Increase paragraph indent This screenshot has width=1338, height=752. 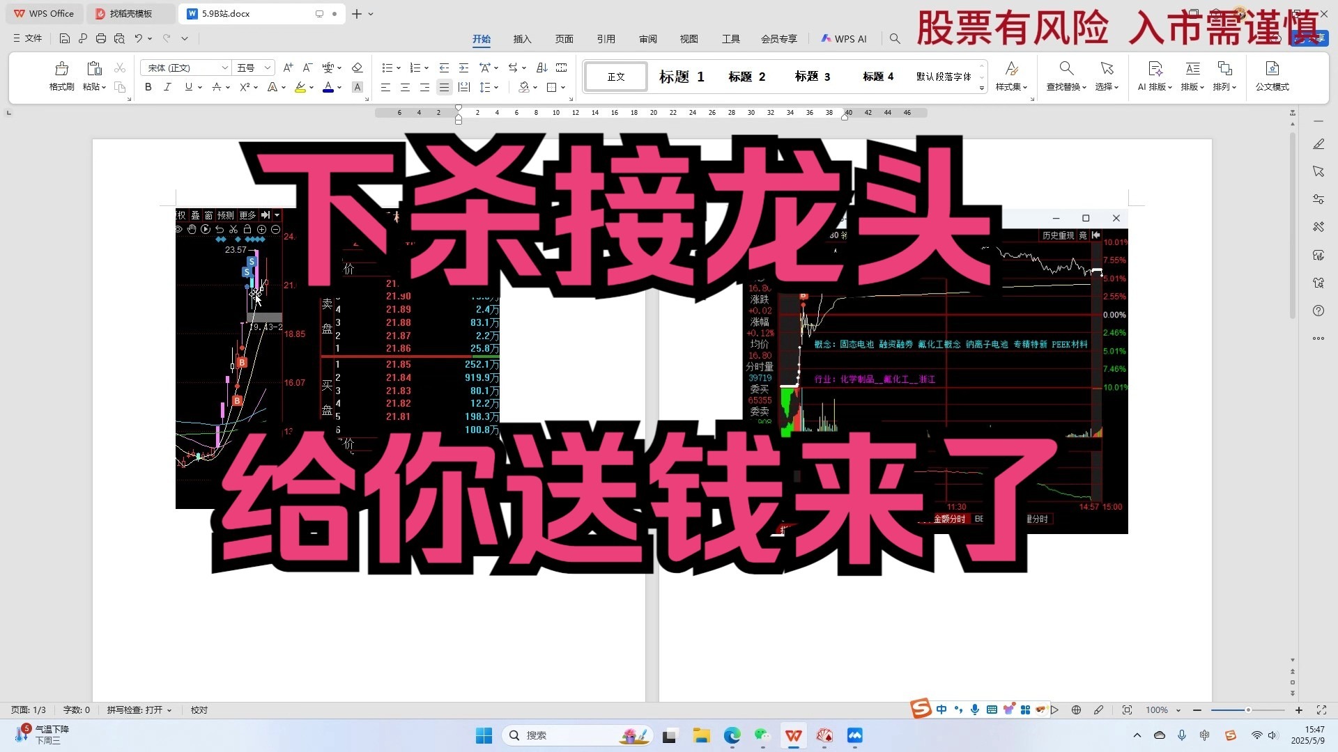click(463, 68)
